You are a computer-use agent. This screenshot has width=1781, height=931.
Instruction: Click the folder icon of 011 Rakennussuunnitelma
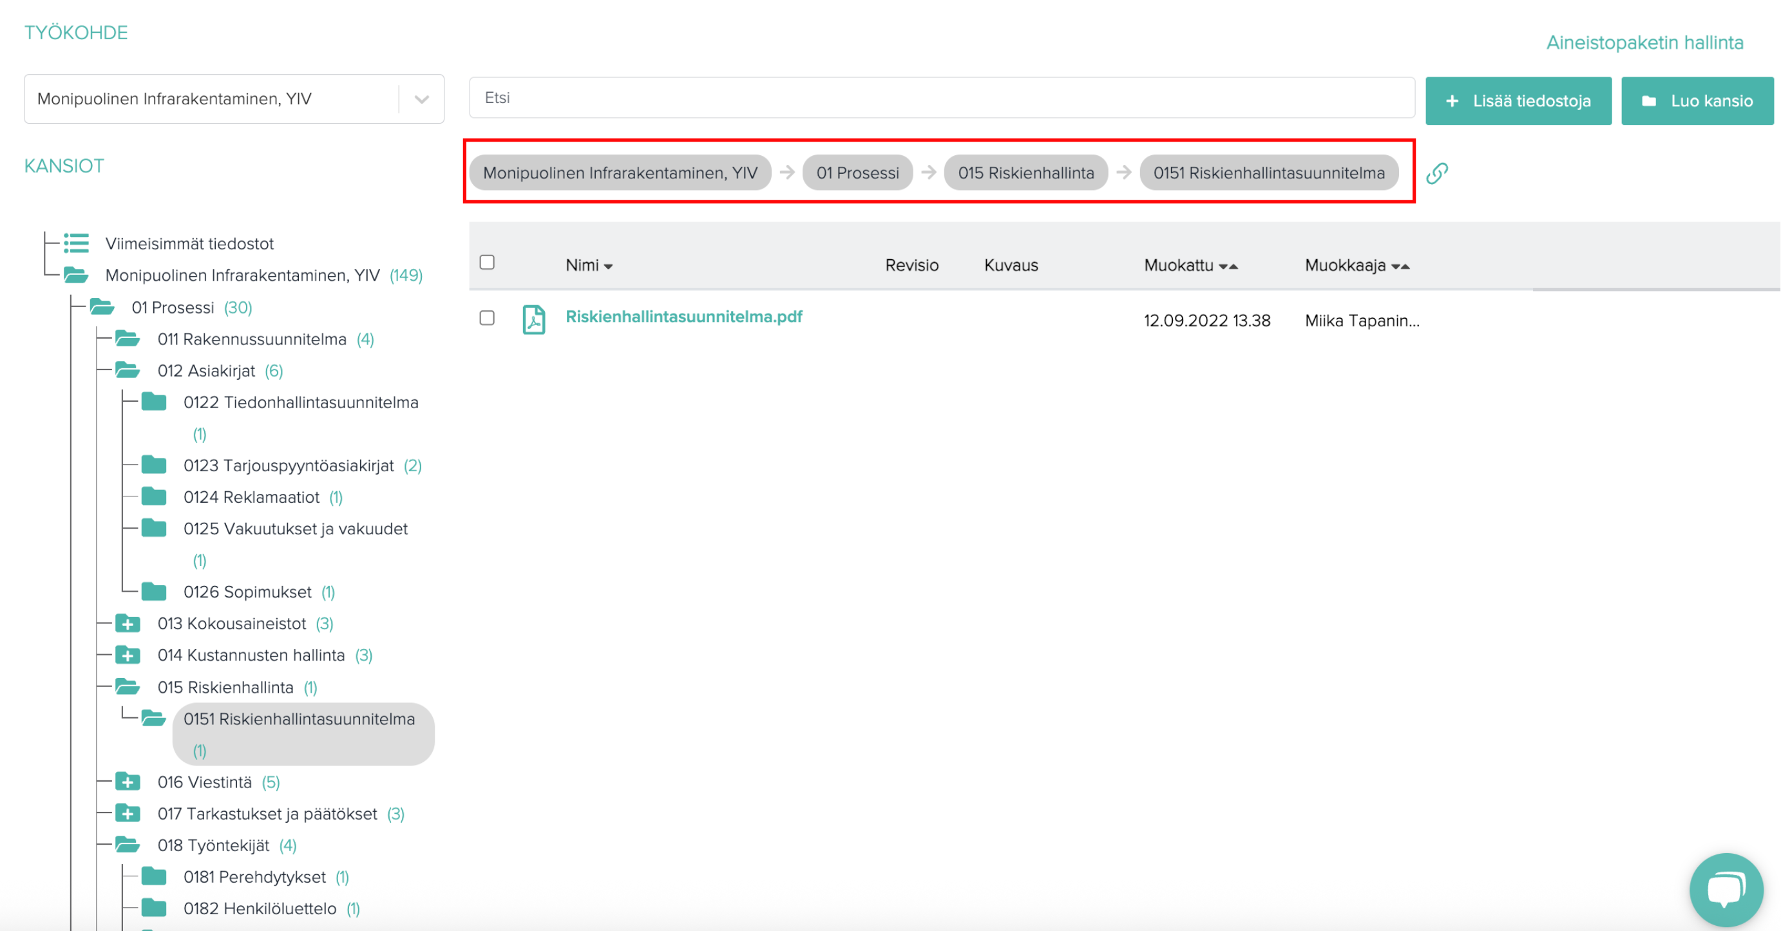click(128, 339)
